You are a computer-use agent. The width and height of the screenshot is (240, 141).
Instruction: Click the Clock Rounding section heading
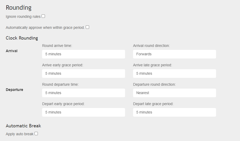pyautogui.click(x=22, y=38)
